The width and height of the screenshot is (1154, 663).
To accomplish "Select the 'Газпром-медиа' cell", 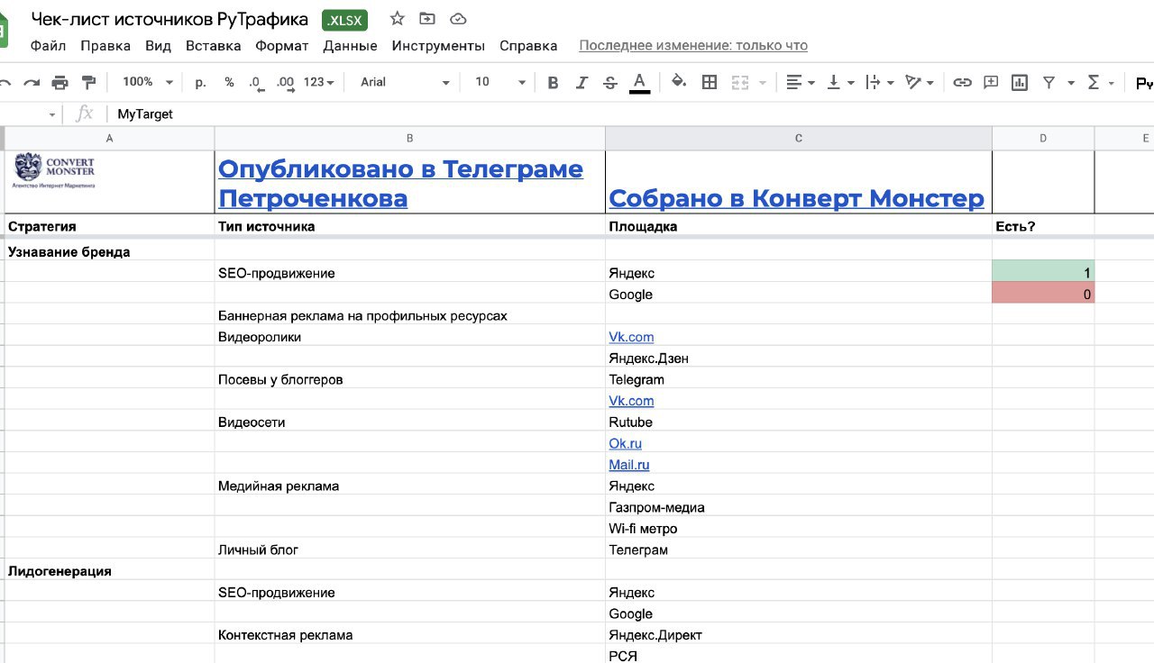I will coord(799,507).
